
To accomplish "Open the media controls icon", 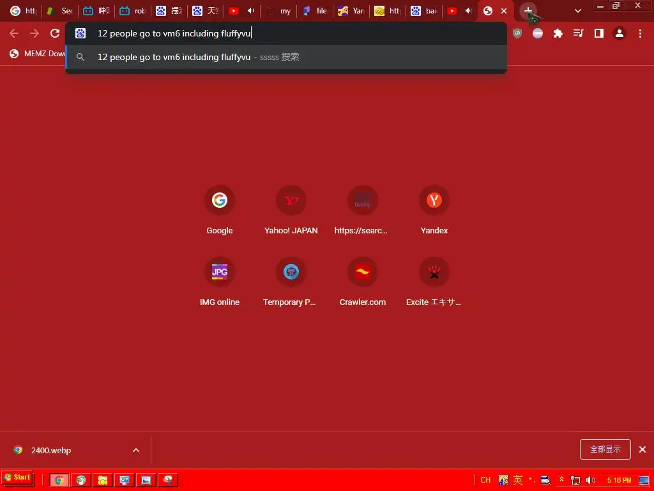I will pos(579,33).
